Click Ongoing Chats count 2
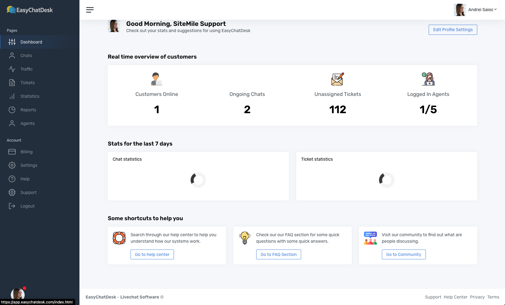505x305 pixels. pyautogui.click(x=247, y=109)
